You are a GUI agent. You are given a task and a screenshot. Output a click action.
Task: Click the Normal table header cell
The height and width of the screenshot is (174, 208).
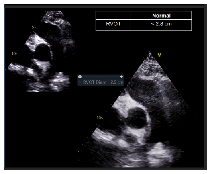click(x=161, y=16)
